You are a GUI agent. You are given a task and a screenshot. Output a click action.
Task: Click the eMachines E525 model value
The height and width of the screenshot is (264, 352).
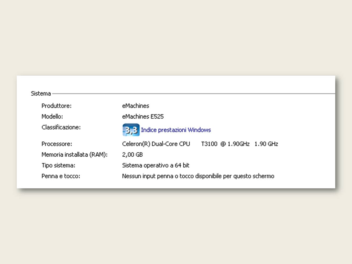[x=143, y=117]
